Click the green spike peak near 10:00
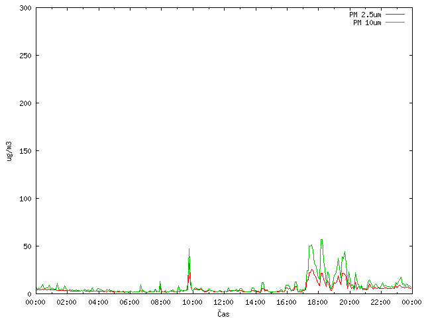 (189, 249)
